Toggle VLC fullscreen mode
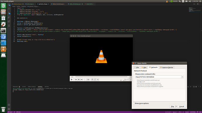This screenshot has width=202, height=113. point(85,80)
